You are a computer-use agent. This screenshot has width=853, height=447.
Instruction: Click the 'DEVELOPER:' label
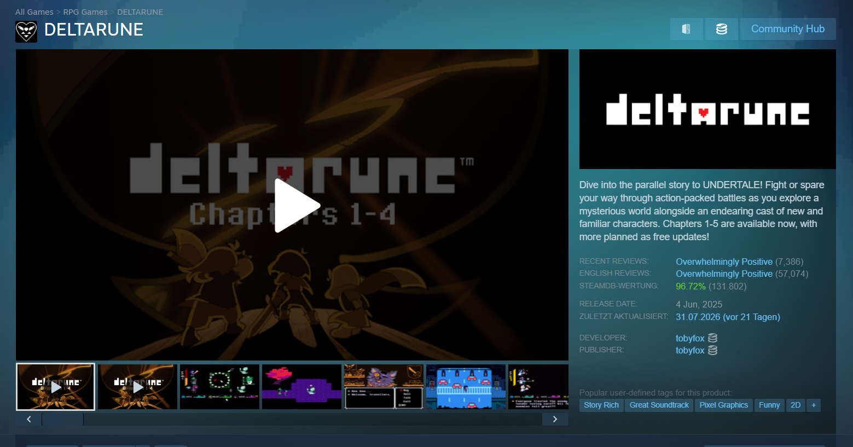click(x=603, y=338)
